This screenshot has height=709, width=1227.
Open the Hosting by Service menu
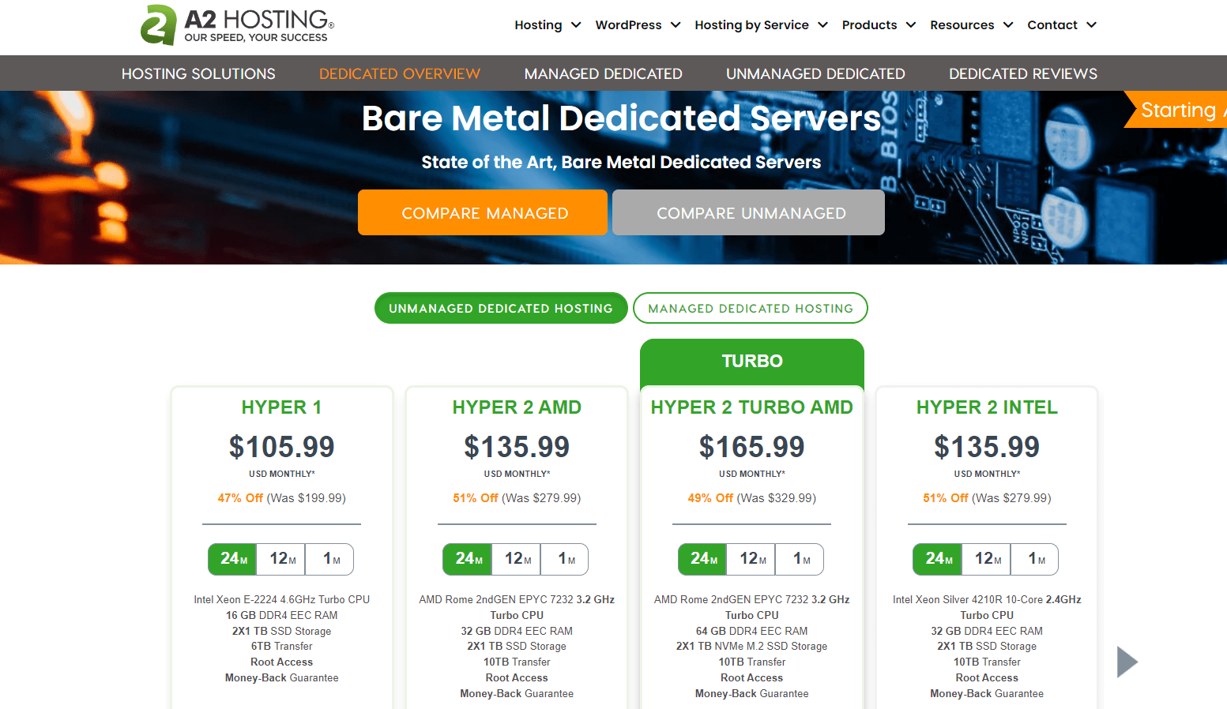pos(751,25)
